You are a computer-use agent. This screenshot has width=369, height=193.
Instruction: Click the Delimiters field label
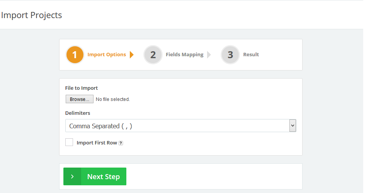click(78, 113)
